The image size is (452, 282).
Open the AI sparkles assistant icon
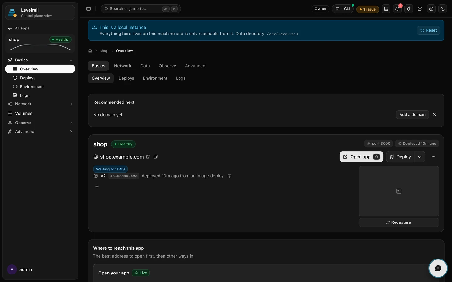coord(409,9)
